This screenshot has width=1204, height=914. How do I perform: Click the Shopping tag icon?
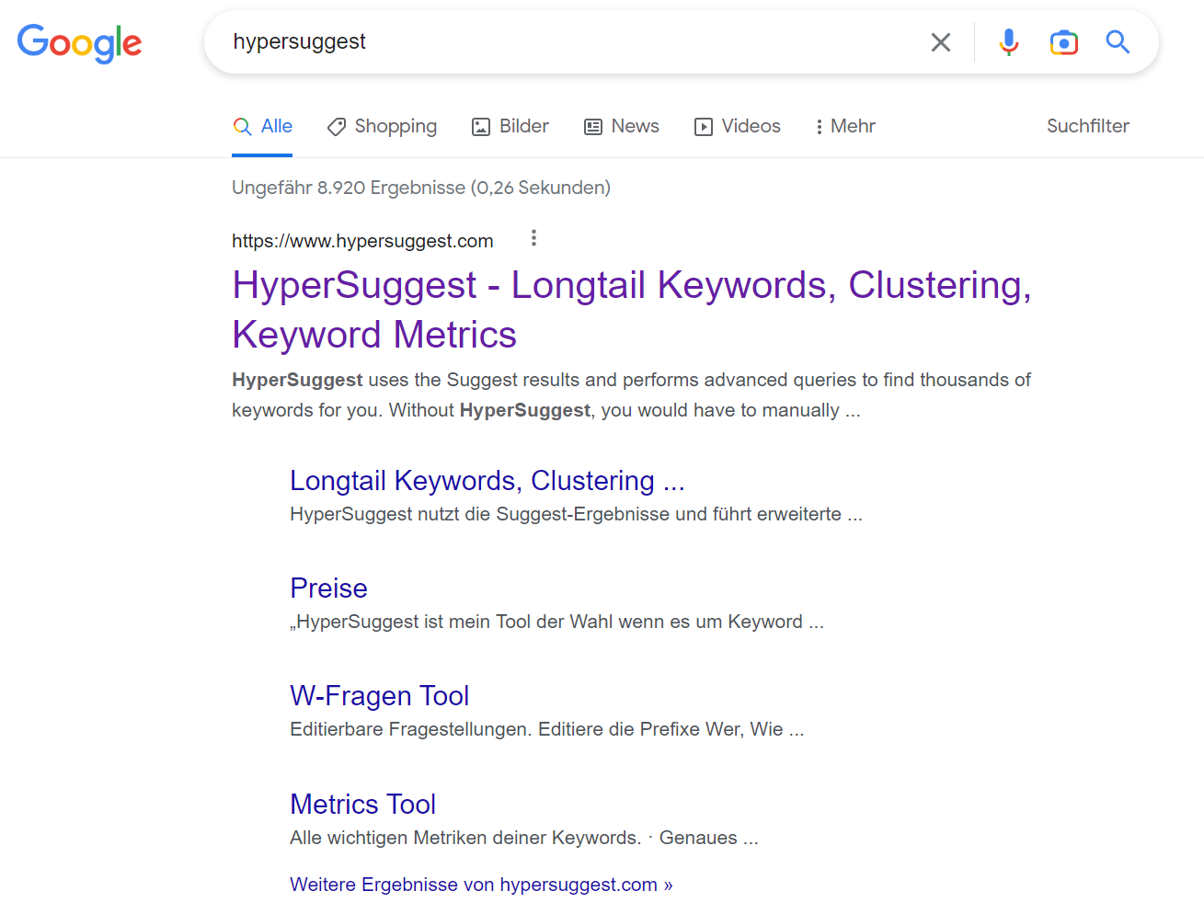336,126
